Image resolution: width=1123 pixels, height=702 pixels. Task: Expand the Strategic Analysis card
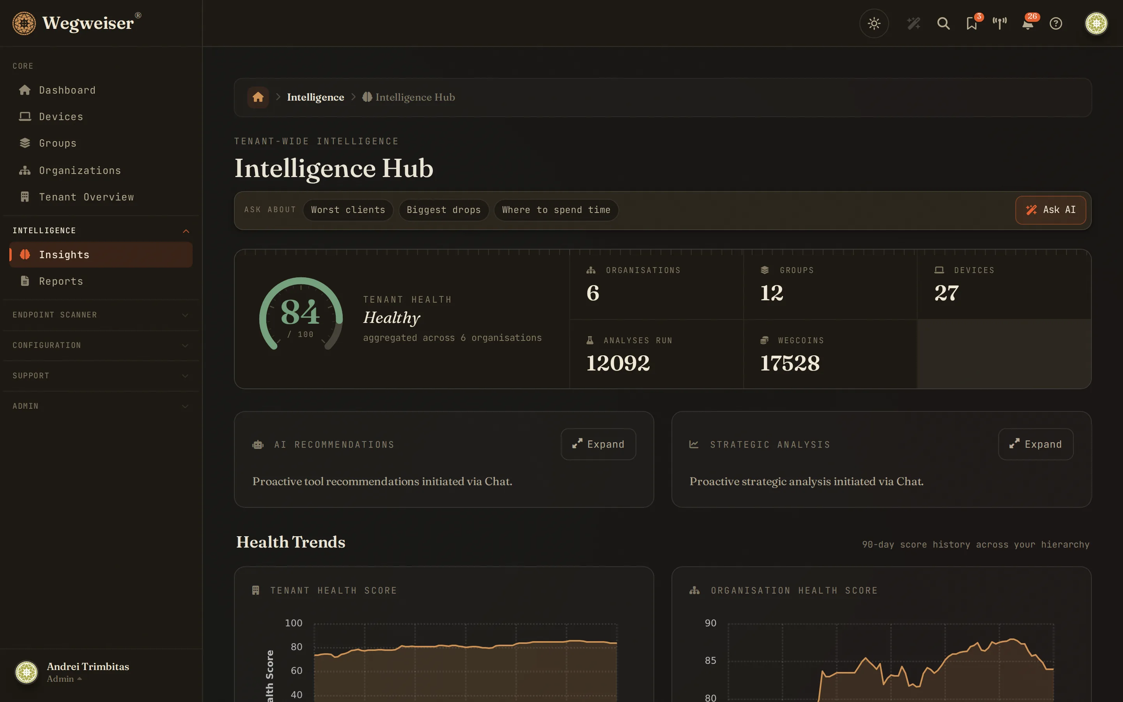click(x=1036, y=444)
